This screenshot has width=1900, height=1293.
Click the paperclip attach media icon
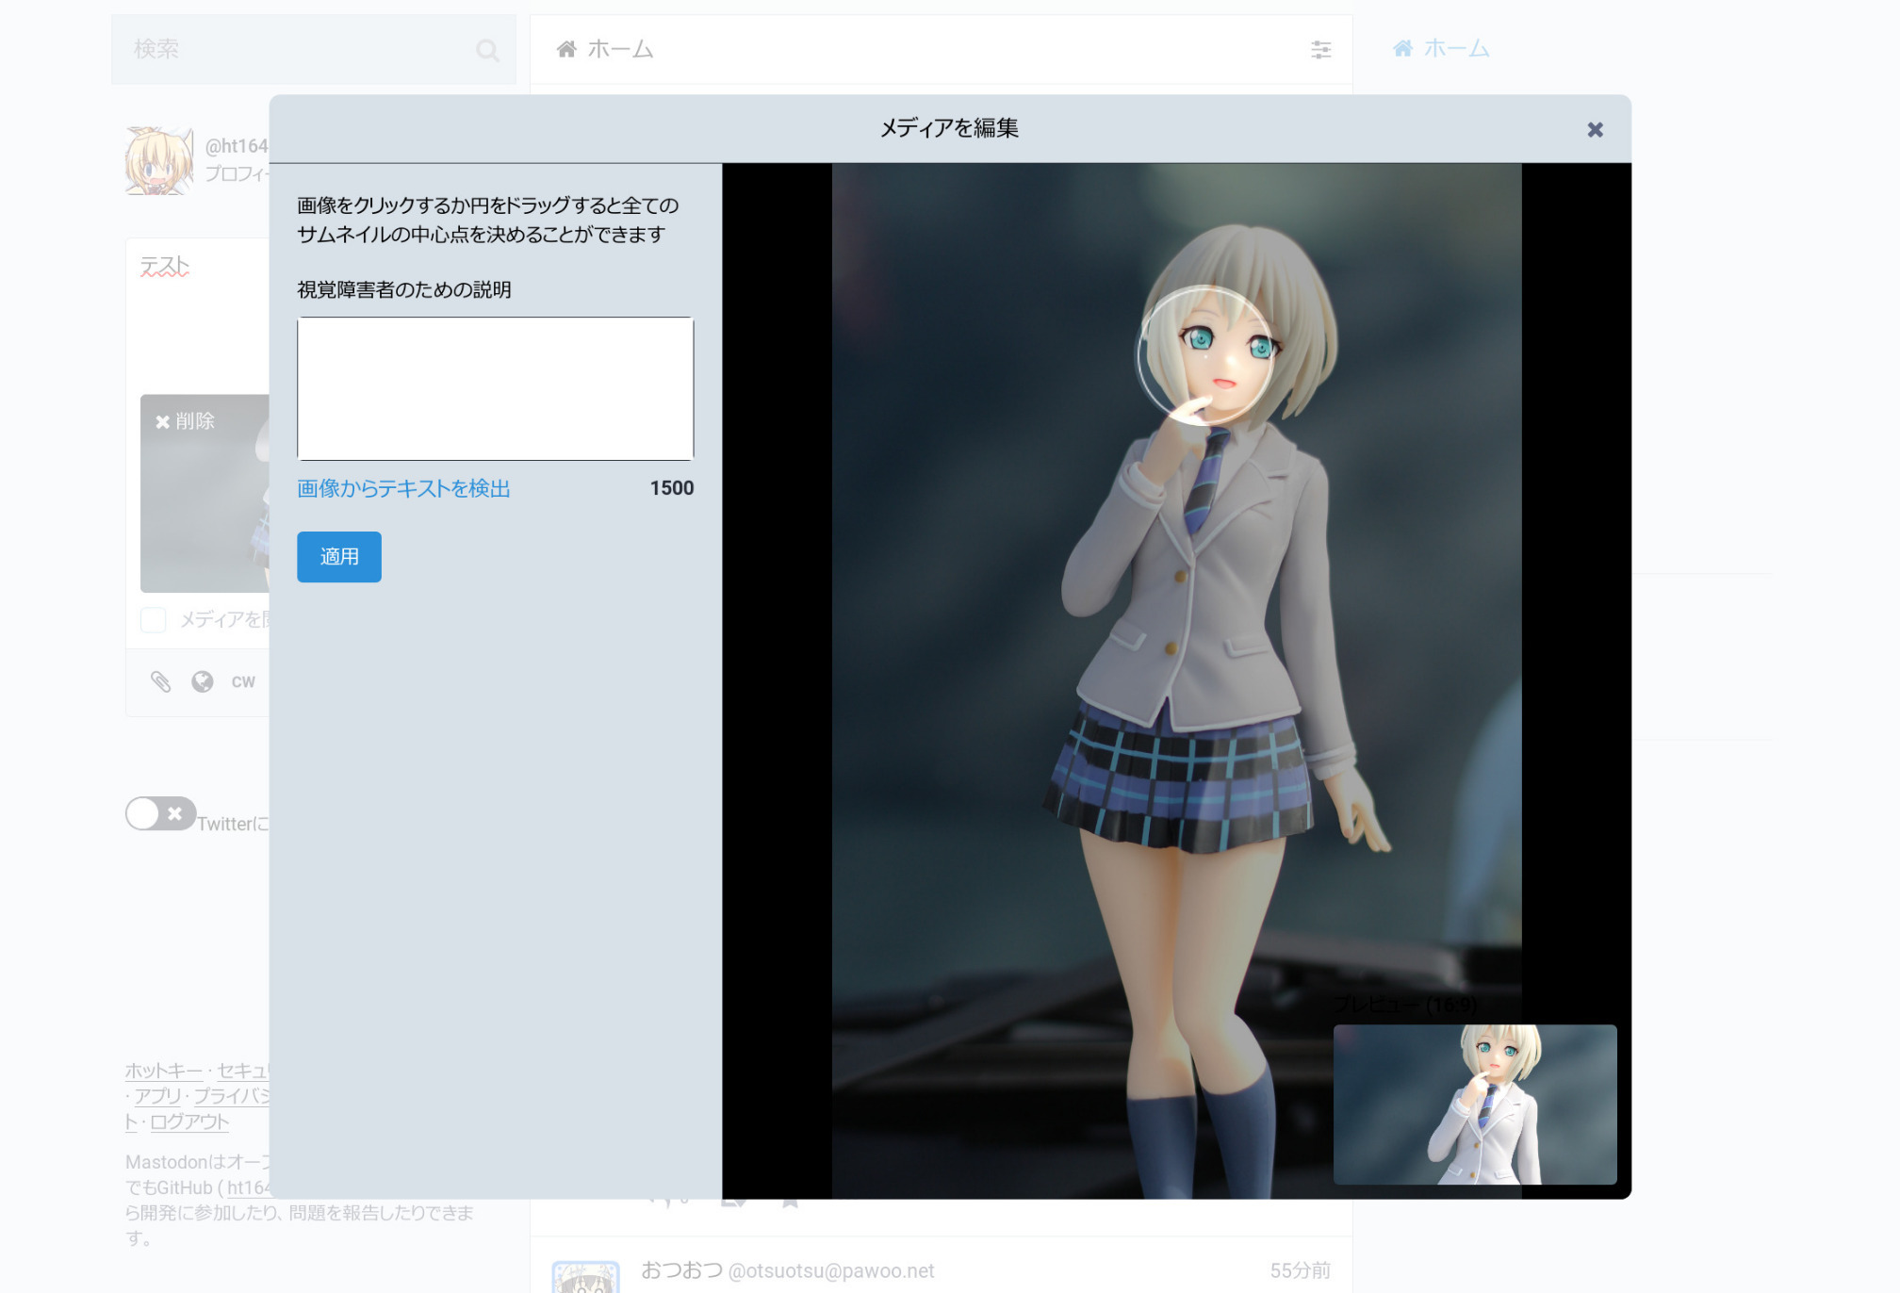161,681
